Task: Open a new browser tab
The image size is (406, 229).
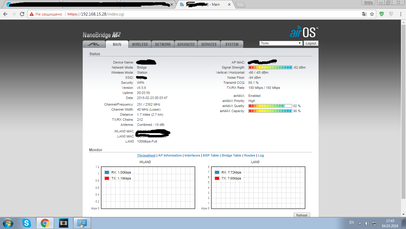Action: tap(240, 4)
